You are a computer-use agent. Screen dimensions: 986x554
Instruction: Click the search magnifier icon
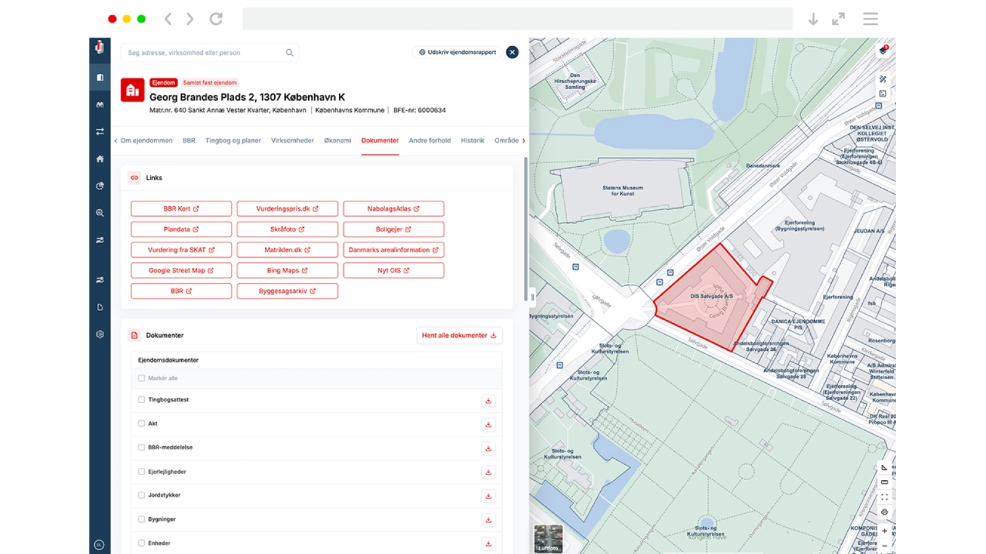click(289, 53)
